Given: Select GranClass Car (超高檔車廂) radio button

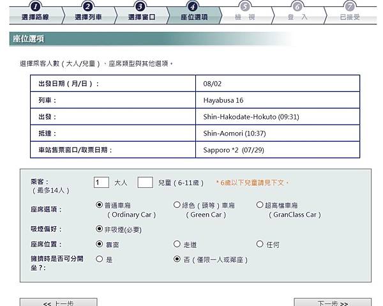Looking at the screenshot, I should tap(260, 204).
